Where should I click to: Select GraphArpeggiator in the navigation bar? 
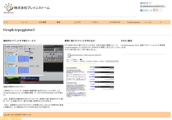[x=134, y=22]
